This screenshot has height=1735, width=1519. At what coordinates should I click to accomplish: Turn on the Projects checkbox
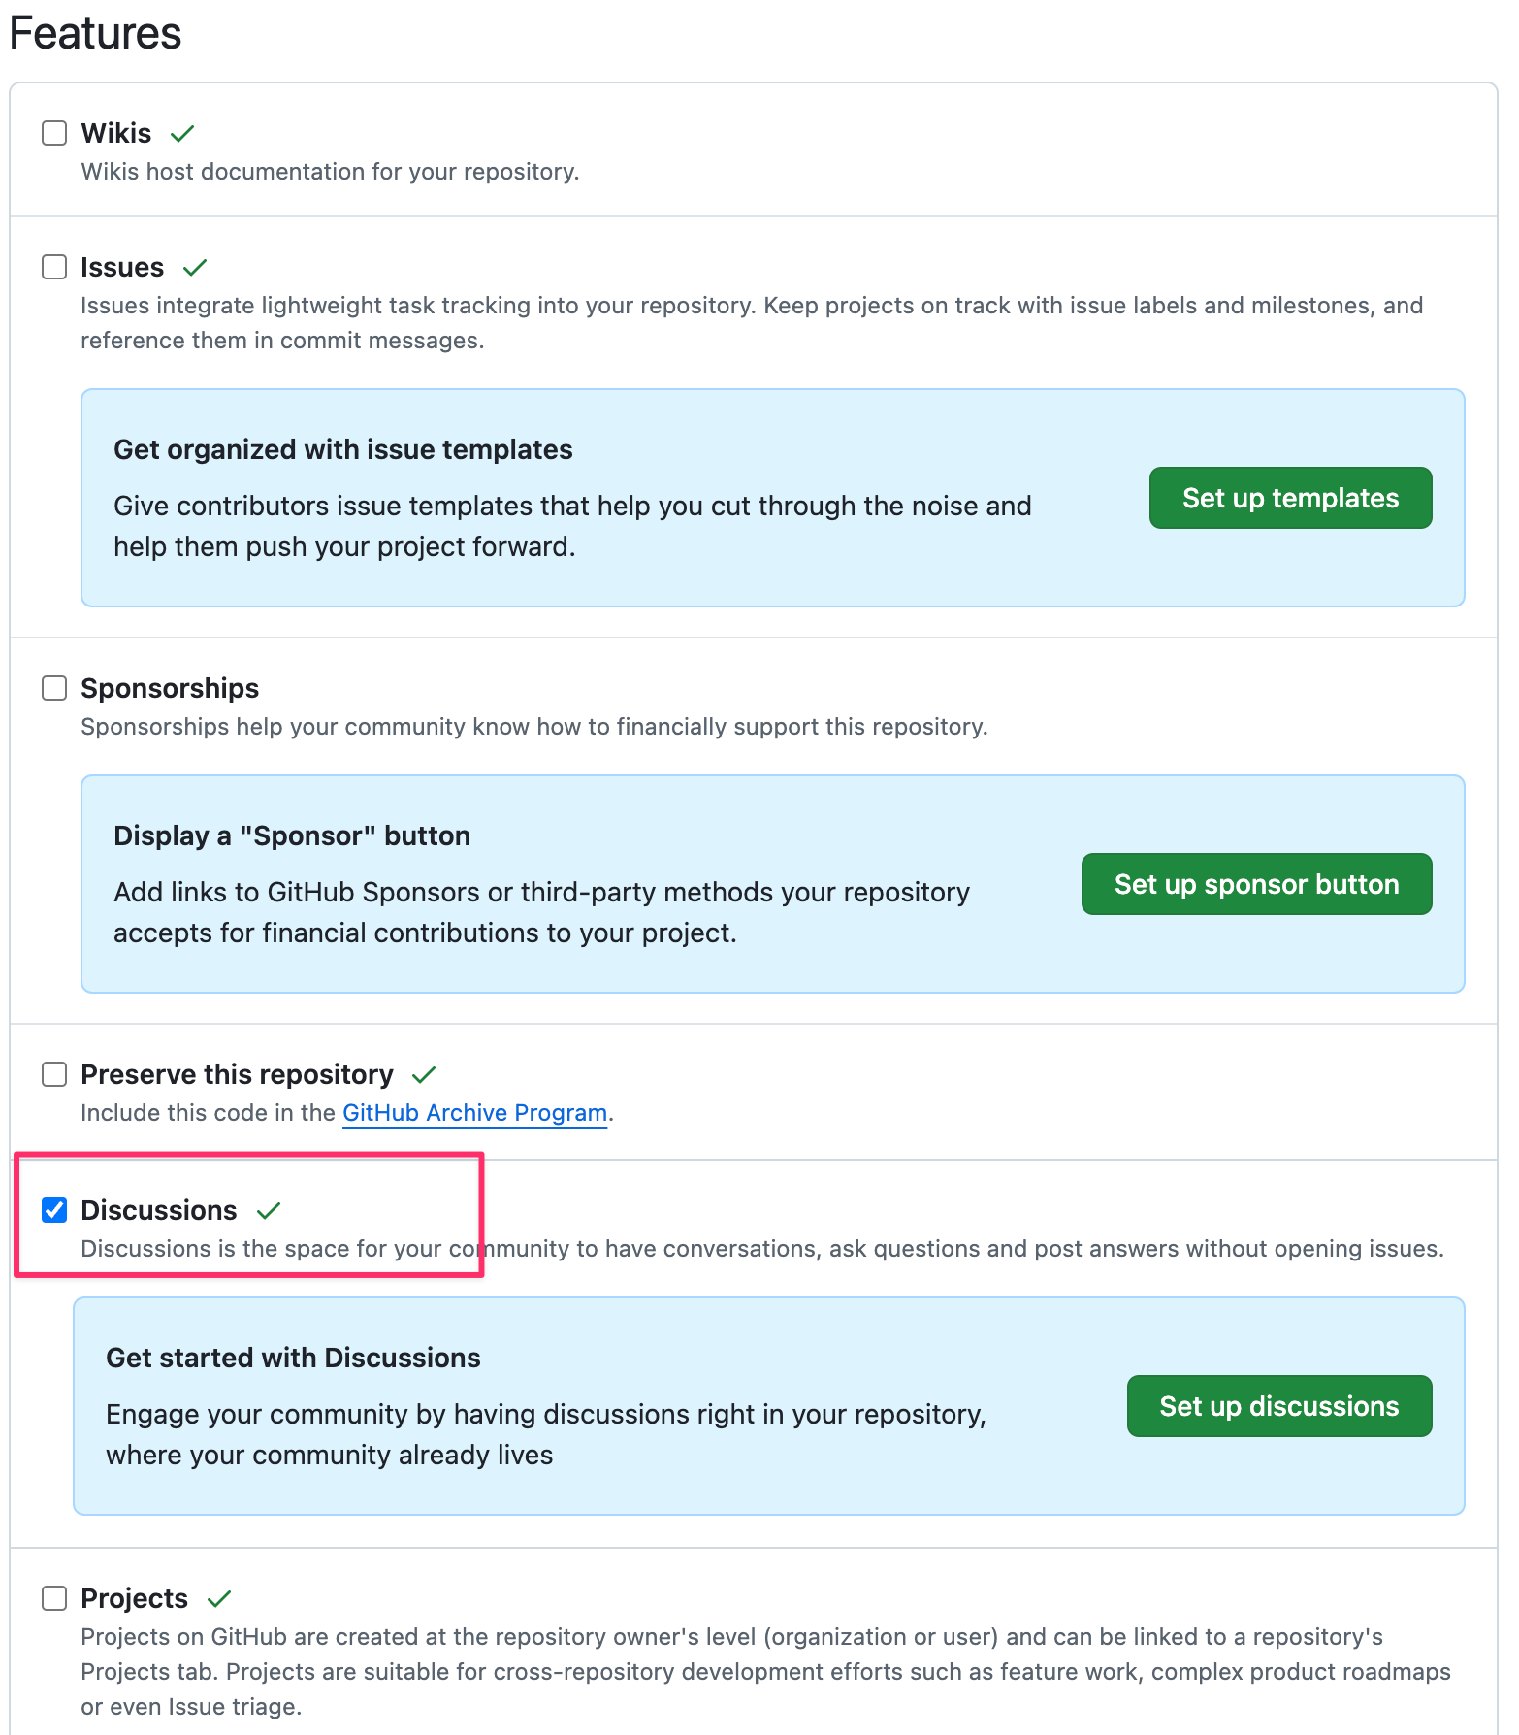54,1598
